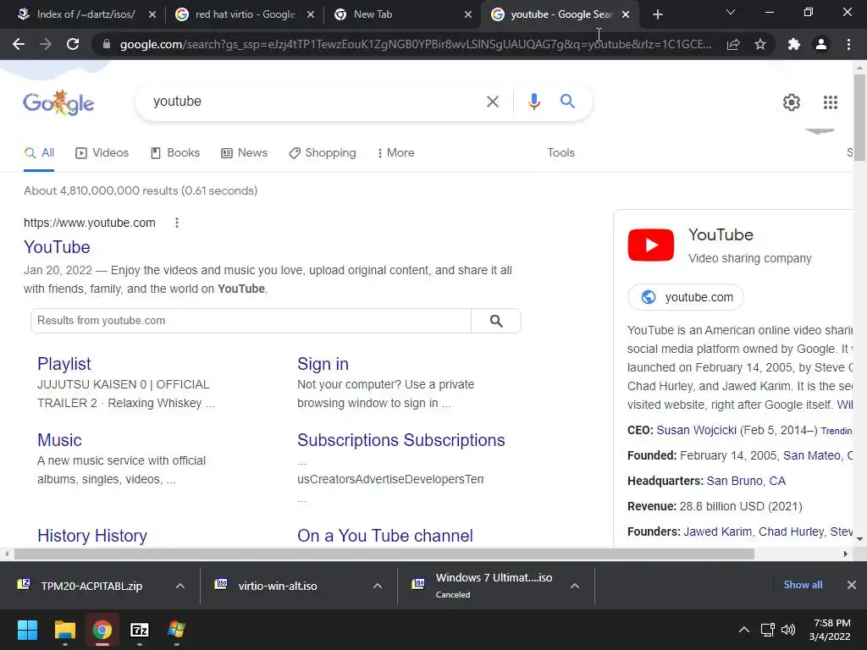
Task: Expand options for TPM20-ACPITABL.zip download
Action: tap(180, 586)
